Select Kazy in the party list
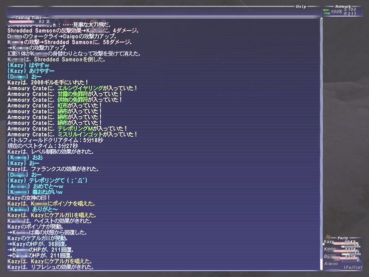369x277 pixels. click(x=330, y=242)
